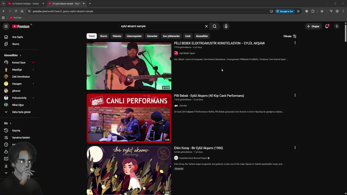The height and width of the screenshot is (195, 347).
Task: Reload the page with the refresh icon
Action: (x=16, y=11)
